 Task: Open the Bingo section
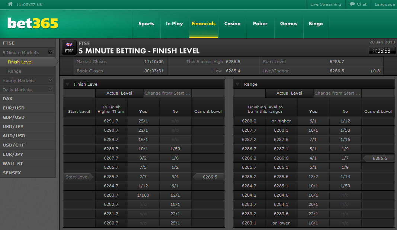(x=316, y=24)
